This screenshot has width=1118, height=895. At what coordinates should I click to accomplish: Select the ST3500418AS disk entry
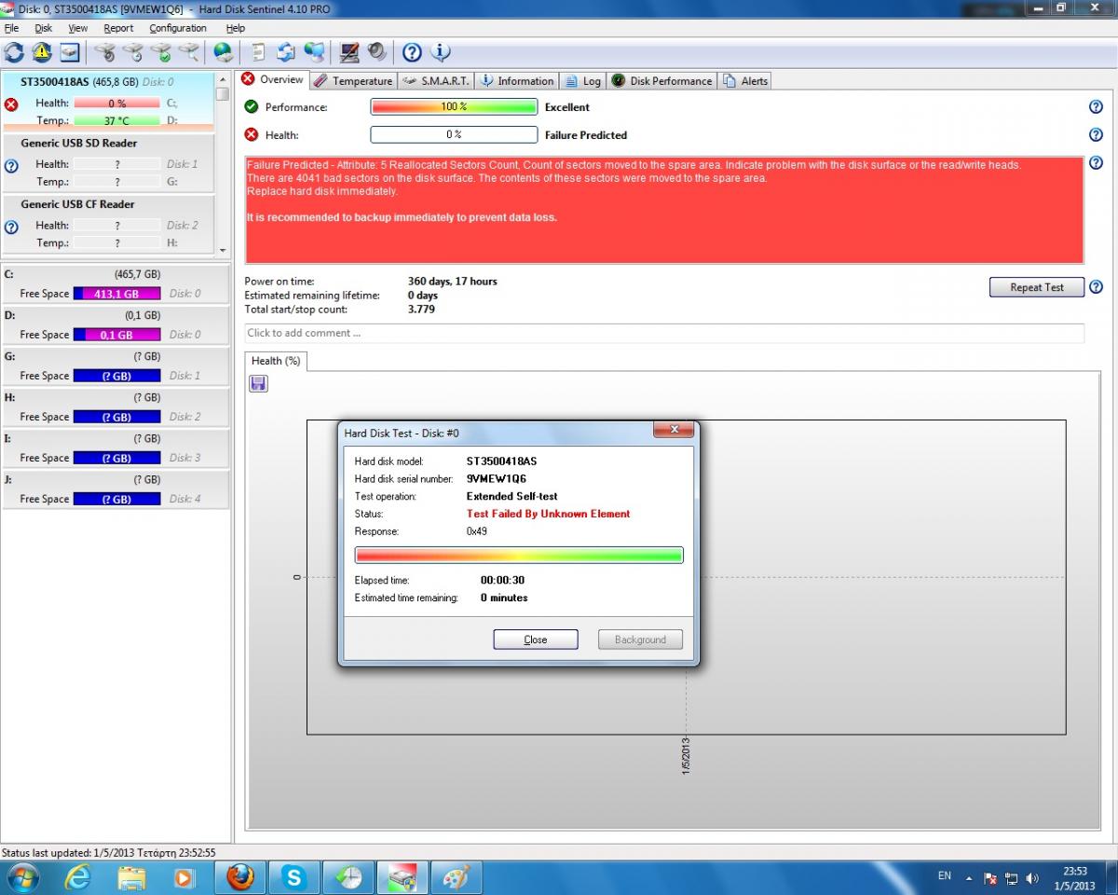pos(108,101)
